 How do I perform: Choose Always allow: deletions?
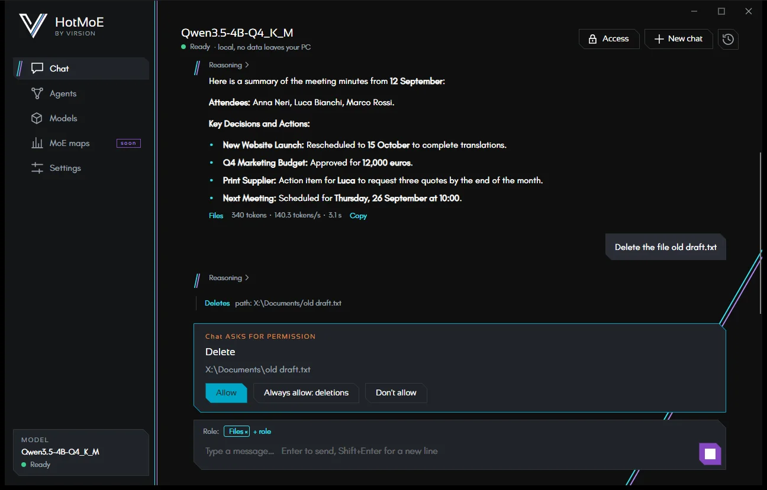[306, 393]
